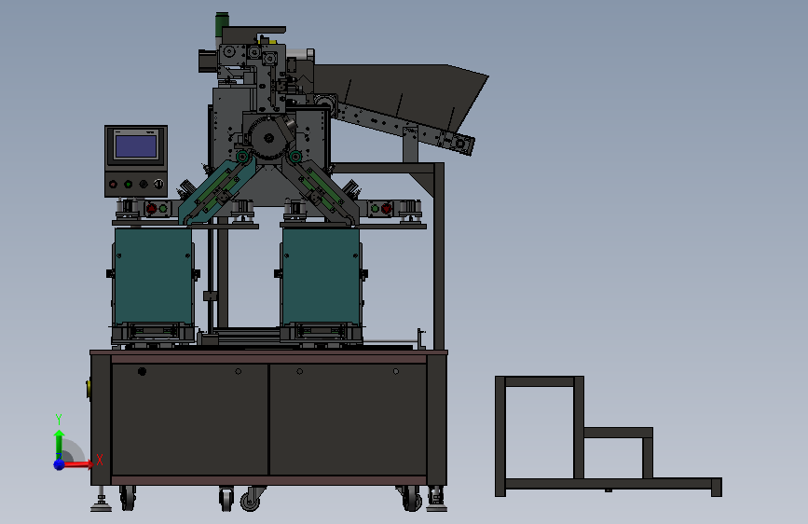
Task: Select the black motor at the machine's top left
Action: point(206,60)
